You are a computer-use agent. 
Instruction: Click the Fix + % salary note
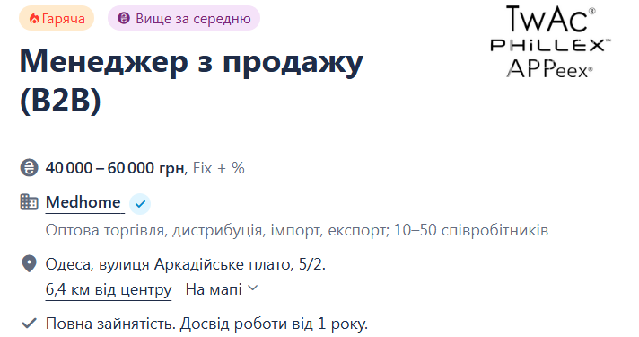pyautogui.click(x=218, y=168)
